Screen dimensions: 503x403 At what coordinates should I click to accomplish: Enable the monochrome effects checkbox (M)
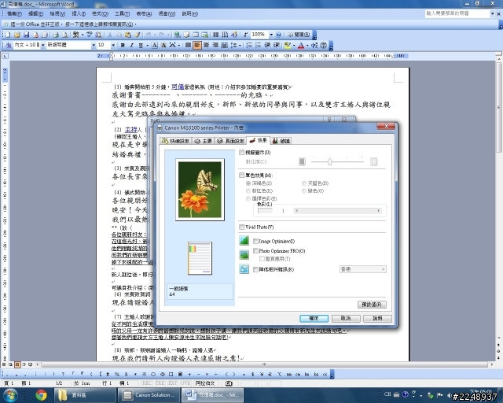[241, 176]
